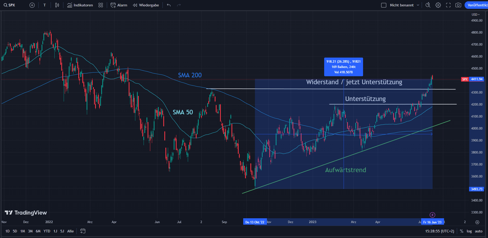Select the 1M time range
This screenshot has height=238, width=488.
(23, 231)
